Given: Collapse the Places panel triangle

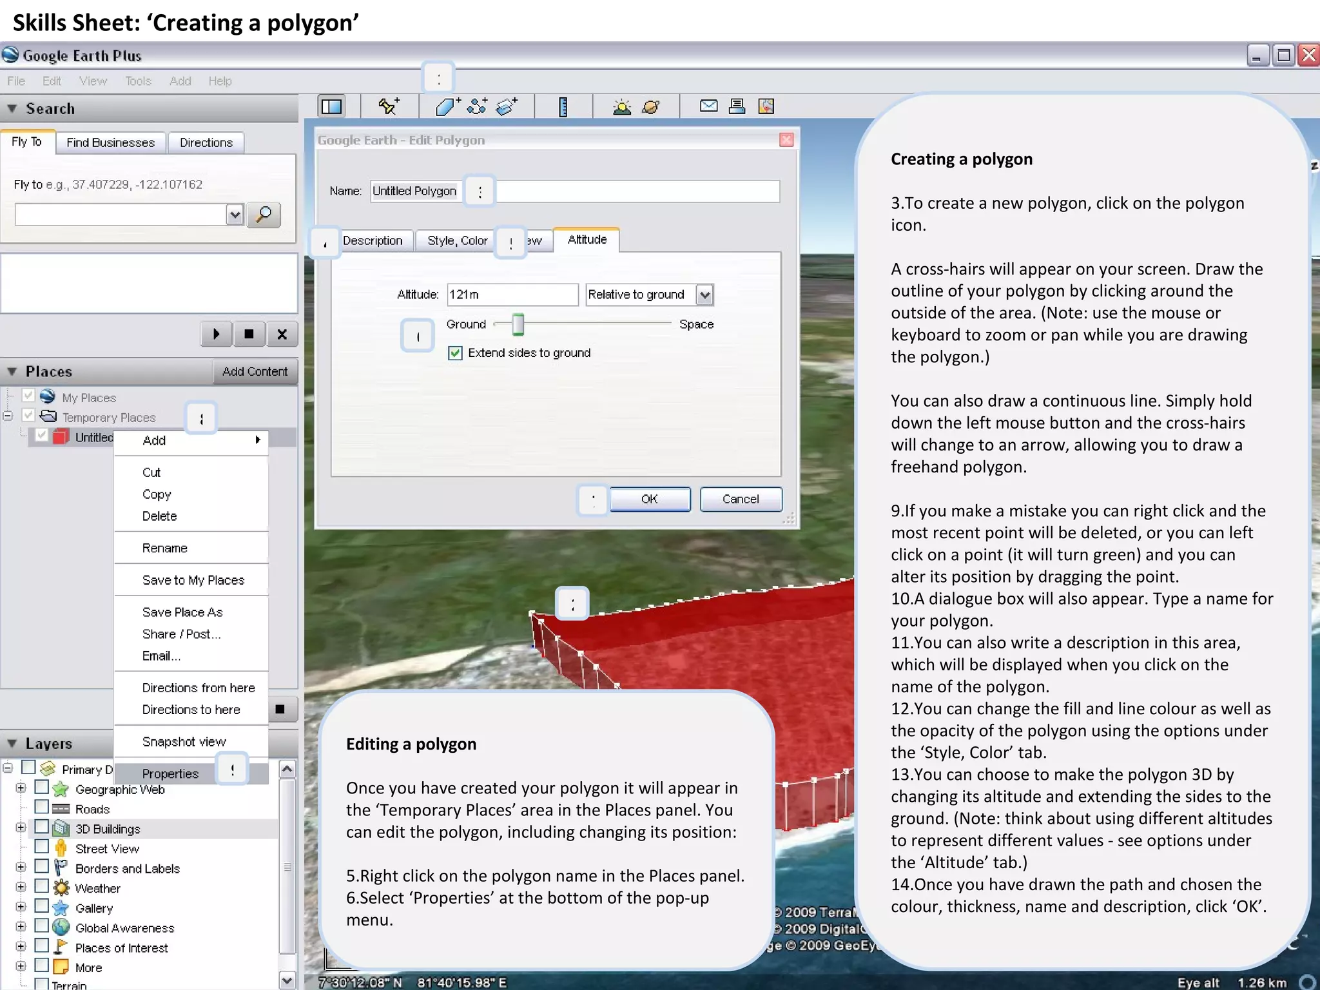Looking at the screenshot, I should click(12, 372).
